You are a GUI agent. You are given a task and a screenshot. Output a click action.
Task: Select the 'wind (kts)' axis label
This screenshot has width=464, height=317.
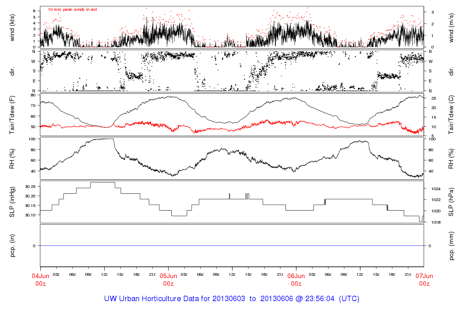pos(12,28)
